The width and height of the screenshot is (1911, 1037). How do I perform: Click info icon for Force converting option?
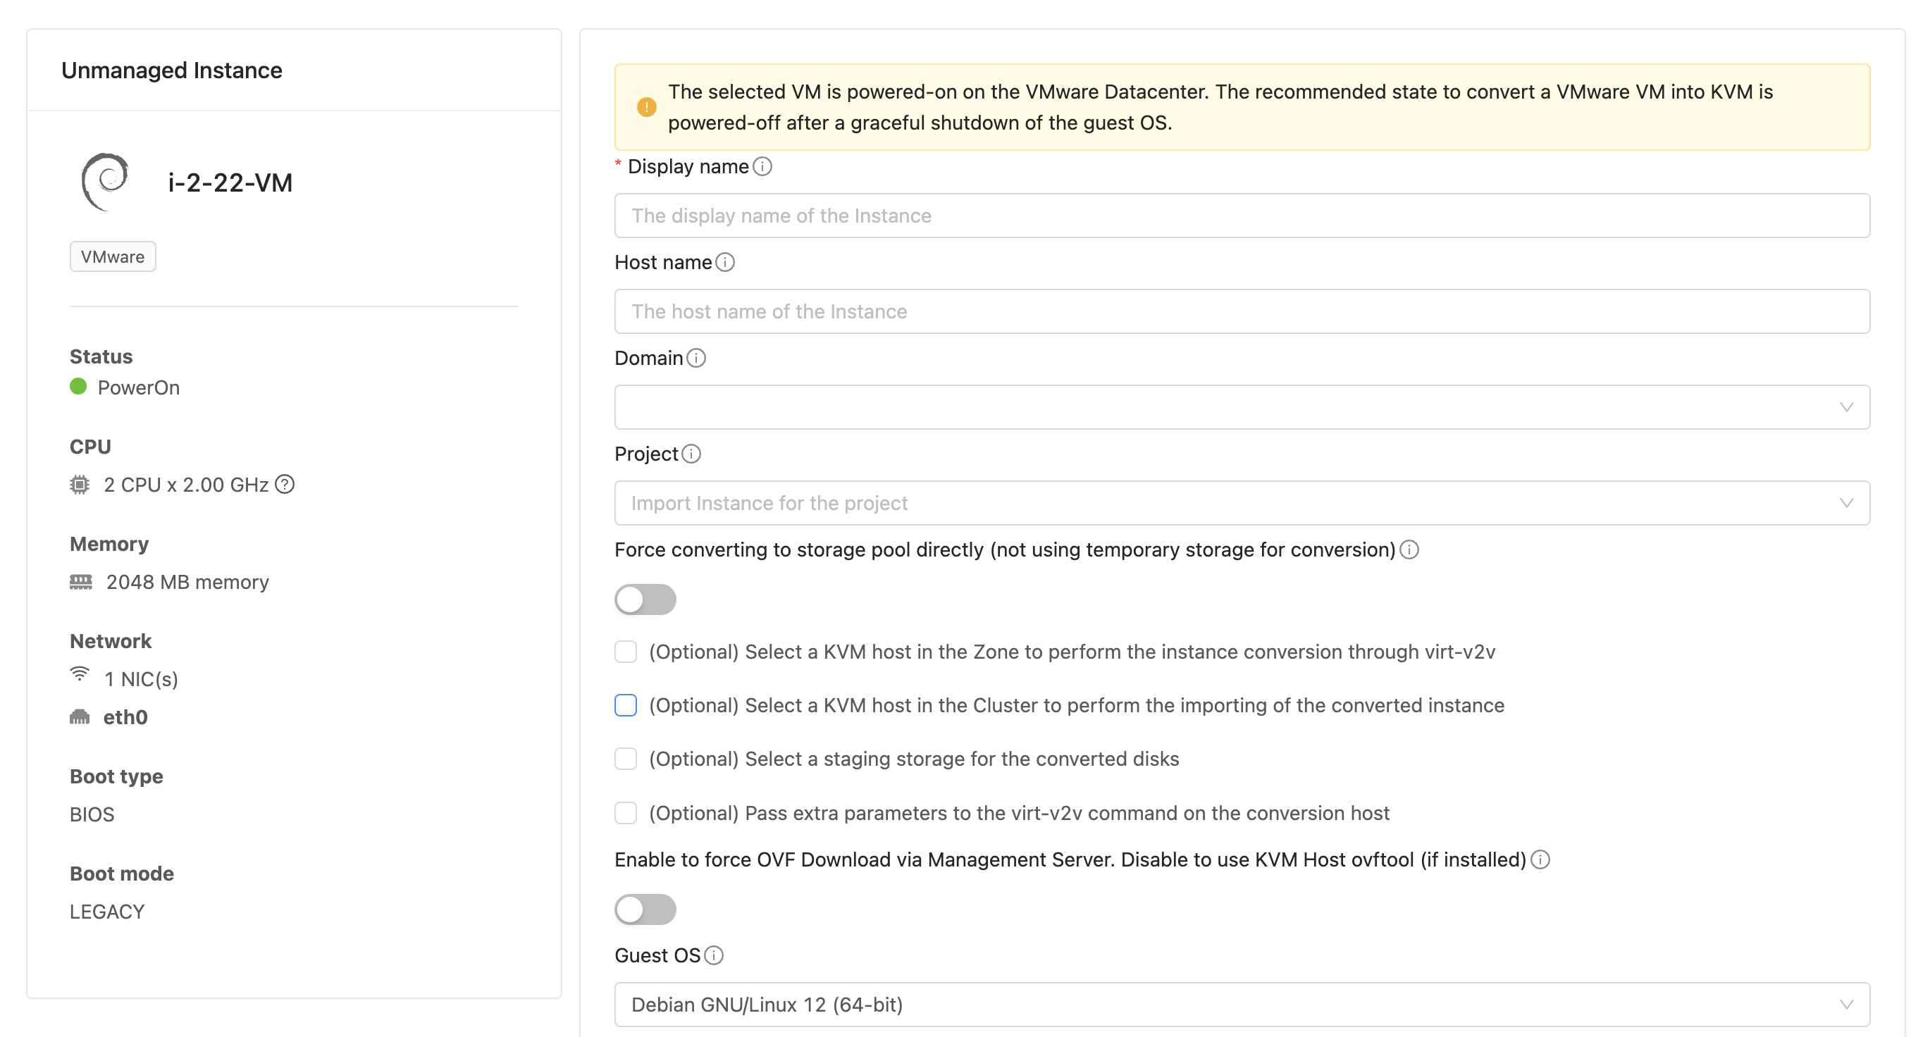click(x=1409, y=549)
